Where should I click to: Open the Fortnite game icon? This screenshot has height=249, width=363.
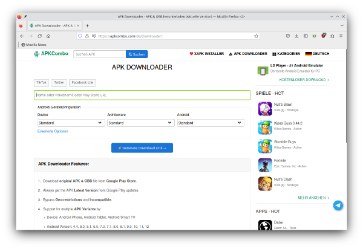(x=265, y=165)
